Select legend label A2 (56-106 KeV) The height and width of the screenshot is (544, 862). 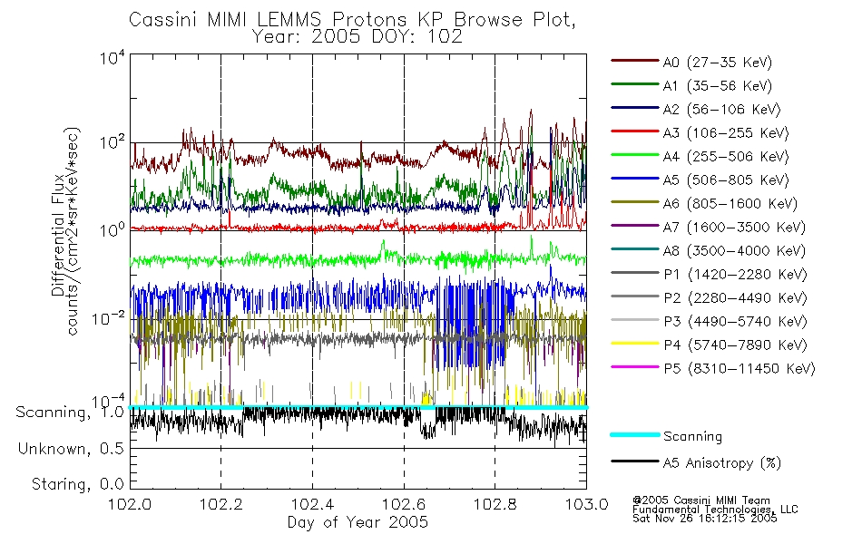pyautogui.click(x=722, y=110)
